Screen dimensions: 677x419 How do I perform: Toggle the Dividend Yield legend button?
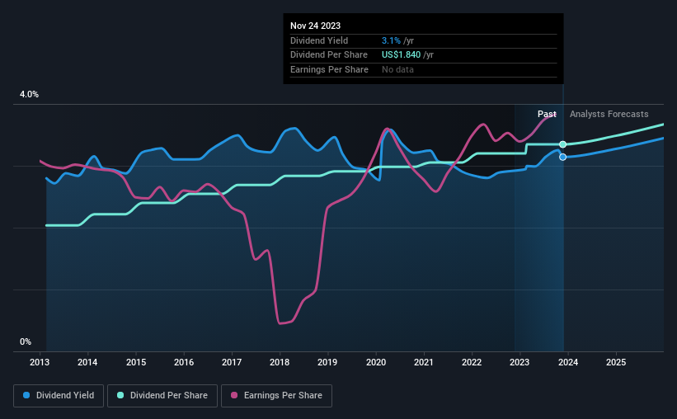click(x=59, y=396)
